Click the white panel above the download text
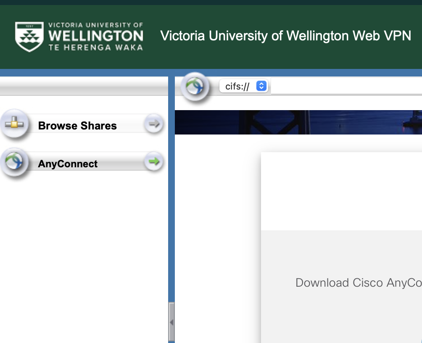422x343 pixels. (x=341, y=191)
